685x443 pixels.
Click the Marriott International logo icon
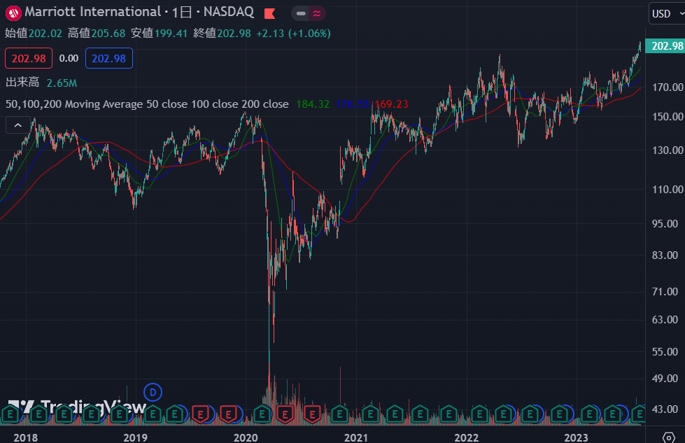tap(13, 13)
